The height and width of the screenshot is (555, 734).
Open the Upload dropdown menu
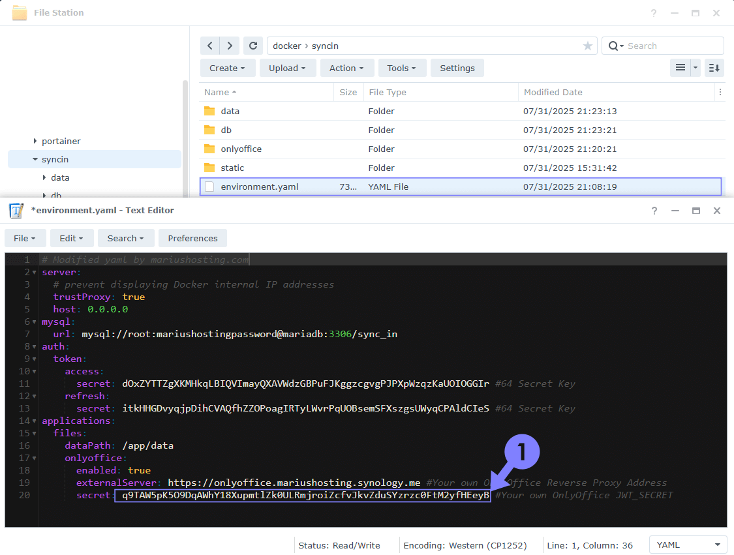click(x=288, y=68)
